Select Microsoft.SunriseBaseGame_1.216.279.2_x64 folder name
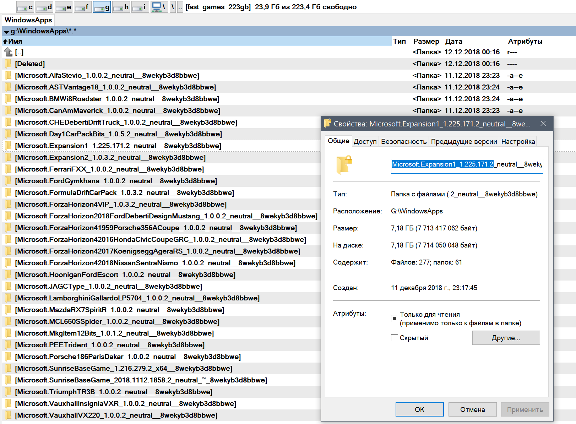This screenshot has height=424, width=576. pos(124,369)
